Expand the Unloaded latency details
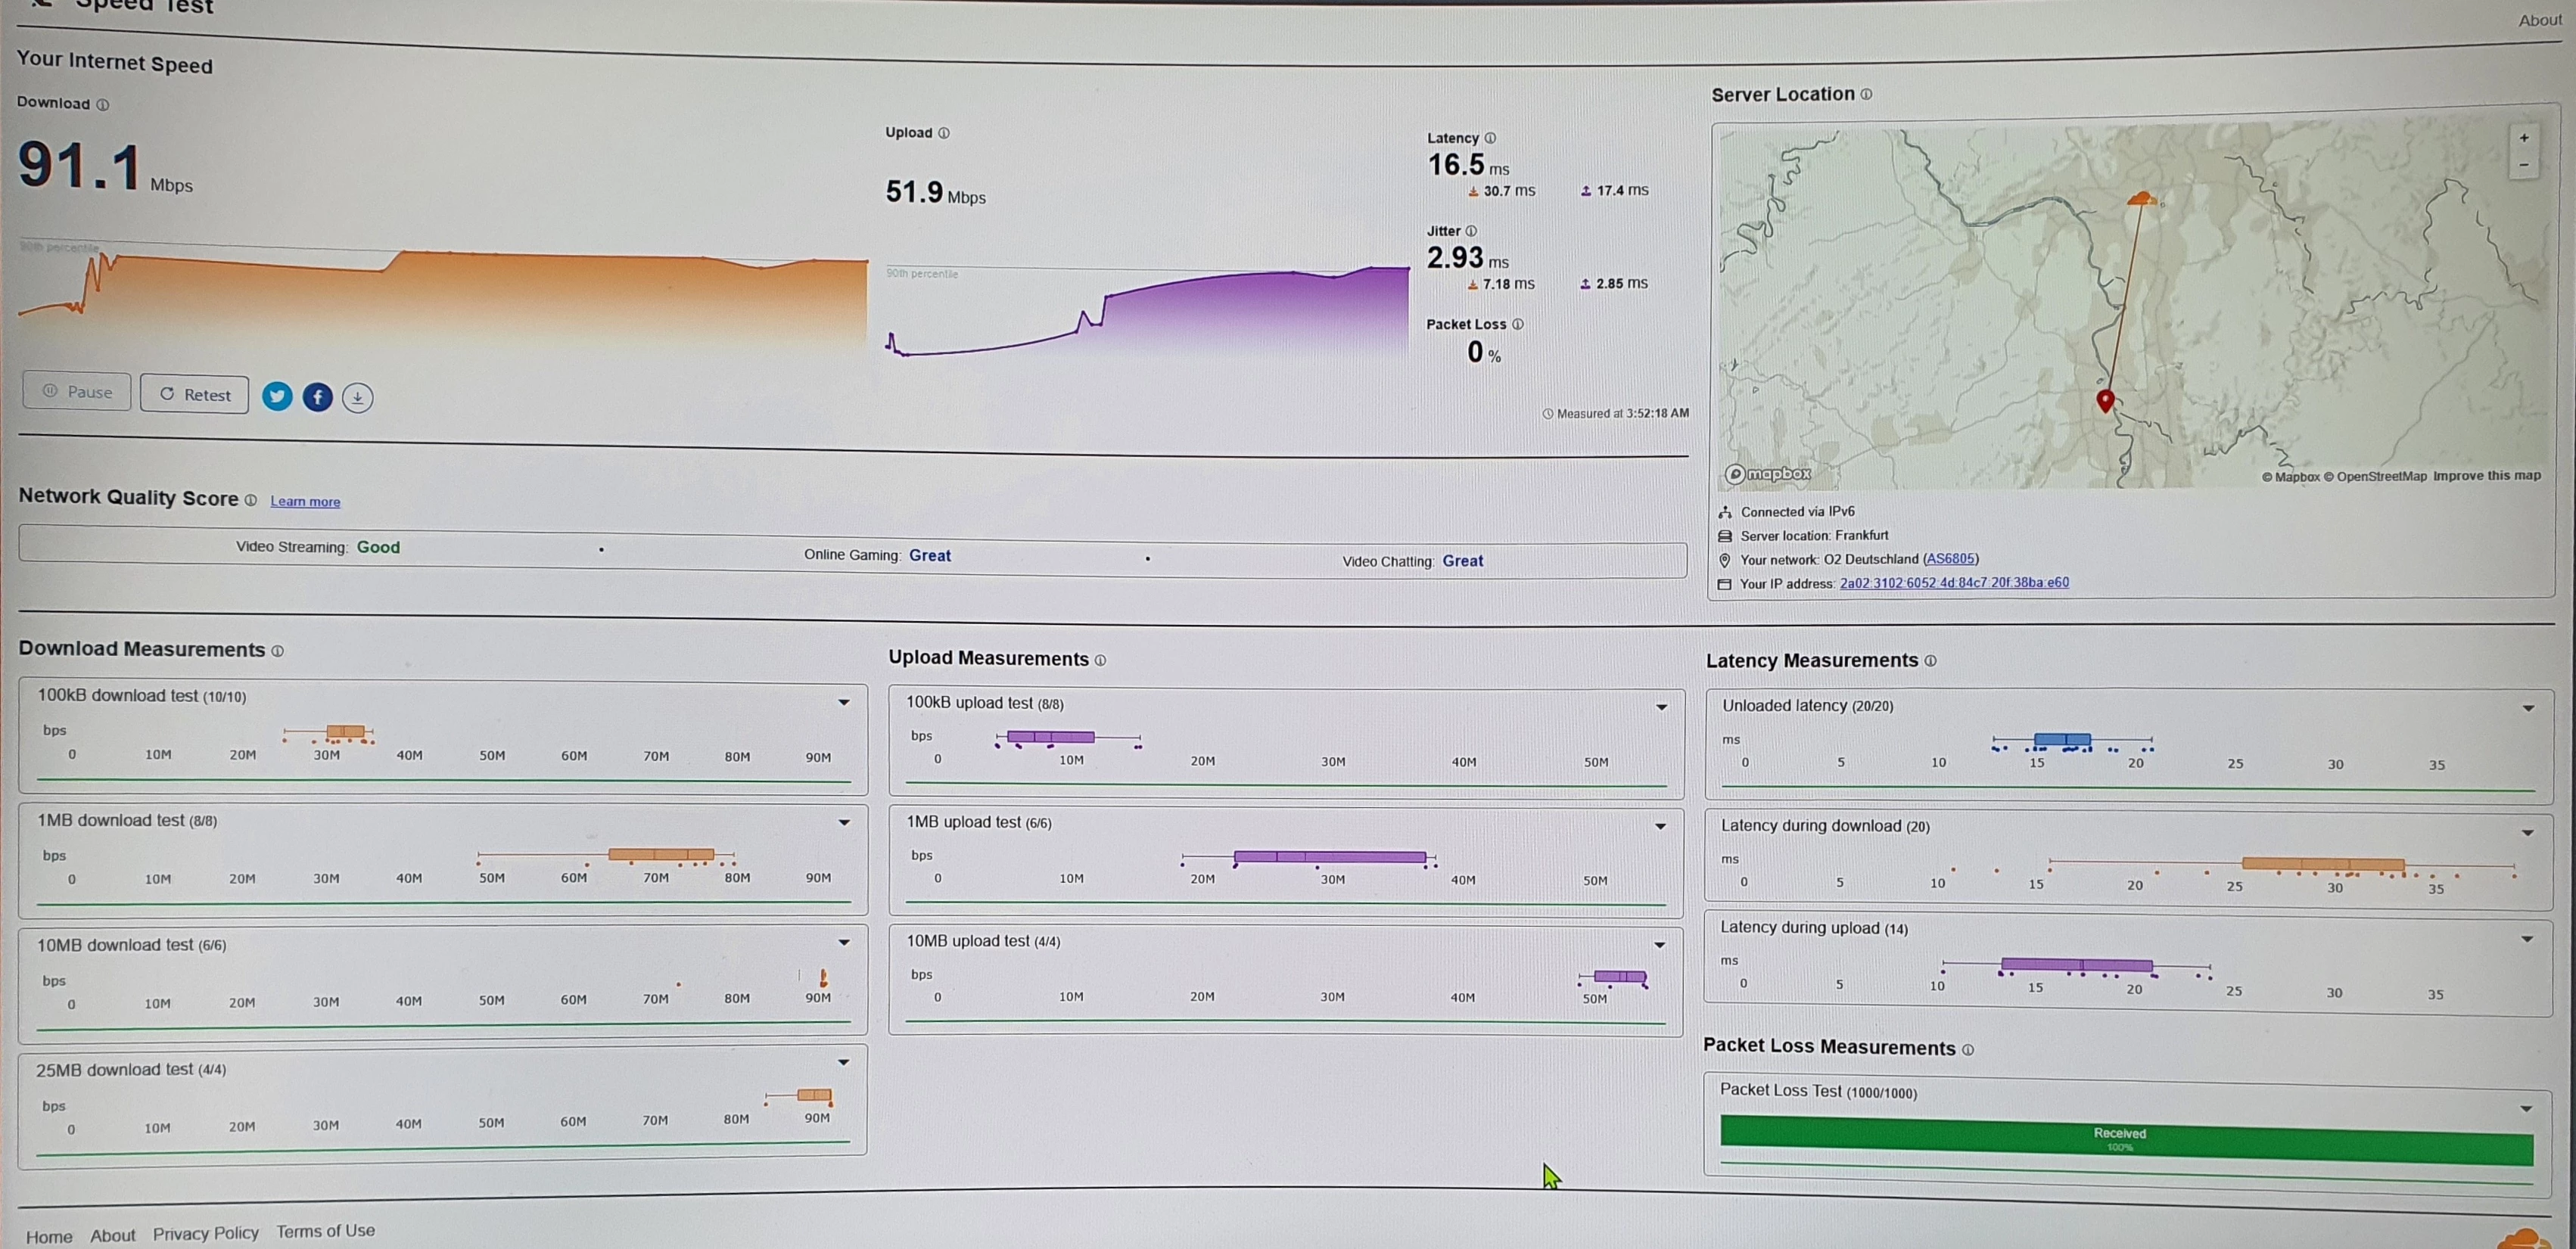The height and width of the screenshot is (1249, 2576). [x=2527, y=708]
